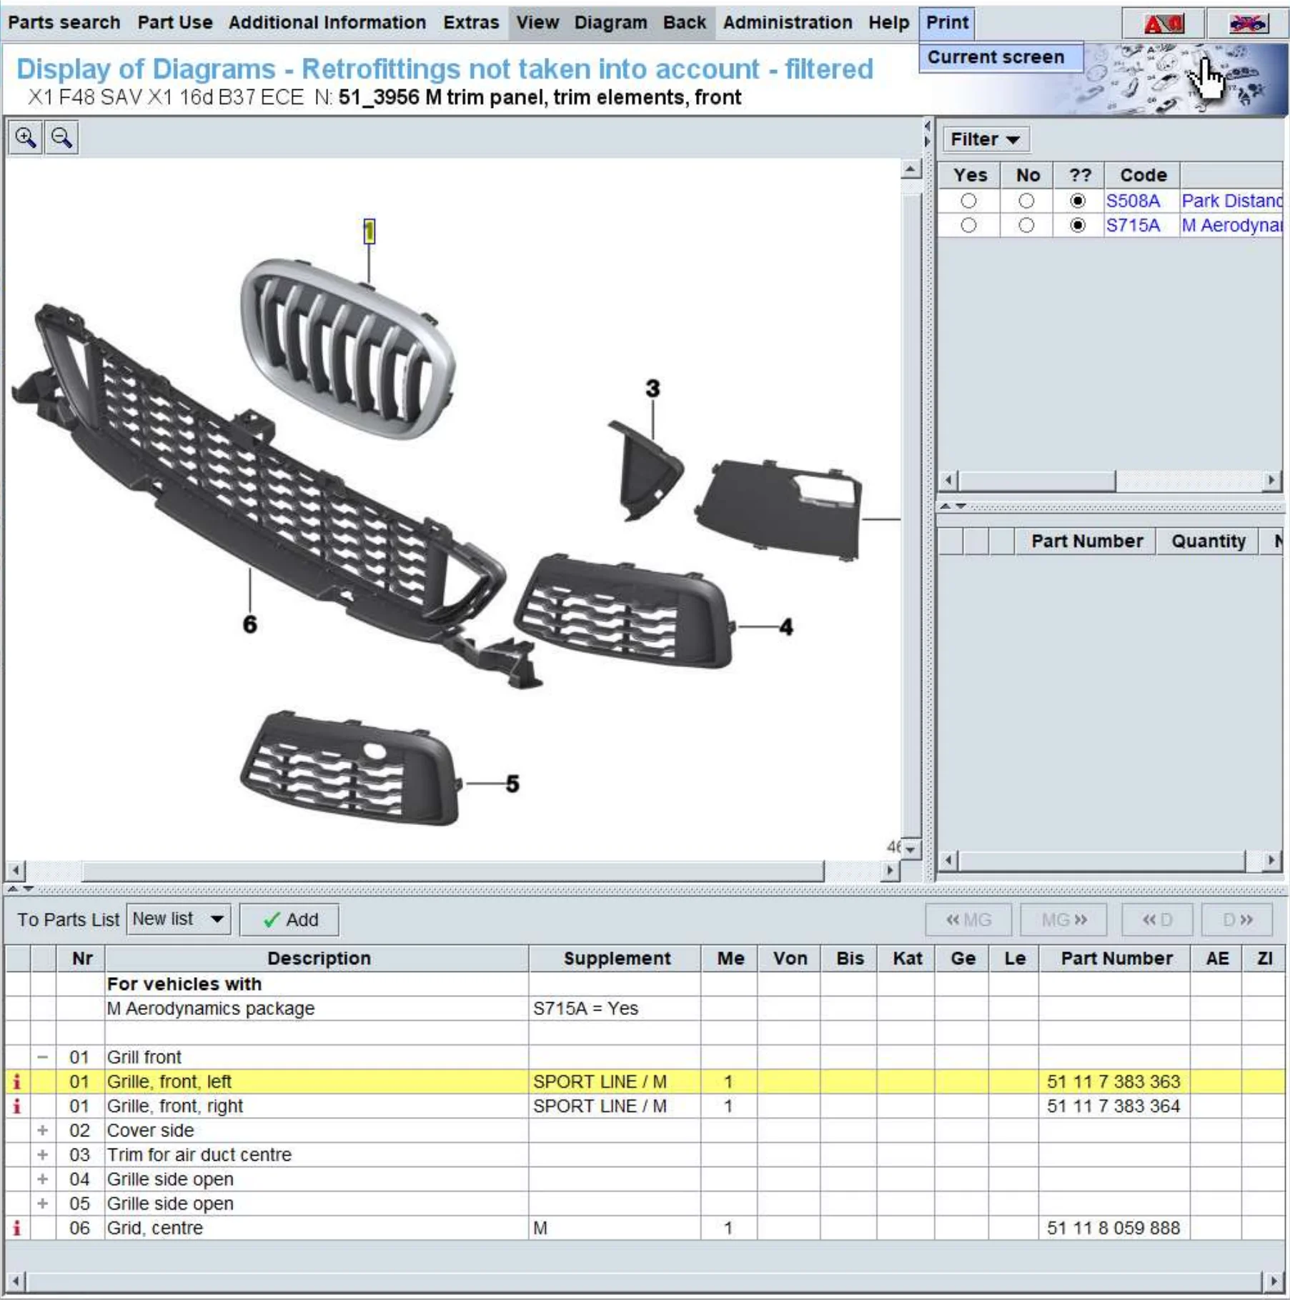The image size is (1290, 1300).
Task: Open info icon for Grid, centre
Action: point(16,1228)
